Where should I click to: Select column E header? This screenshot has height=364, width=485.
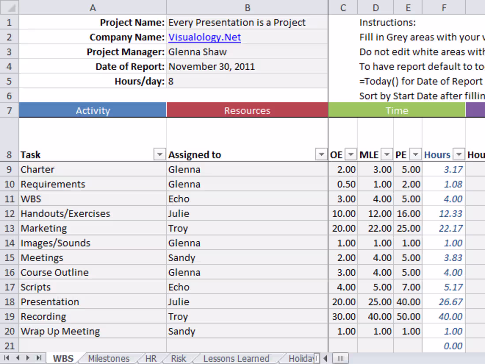[x=408, y=8]
